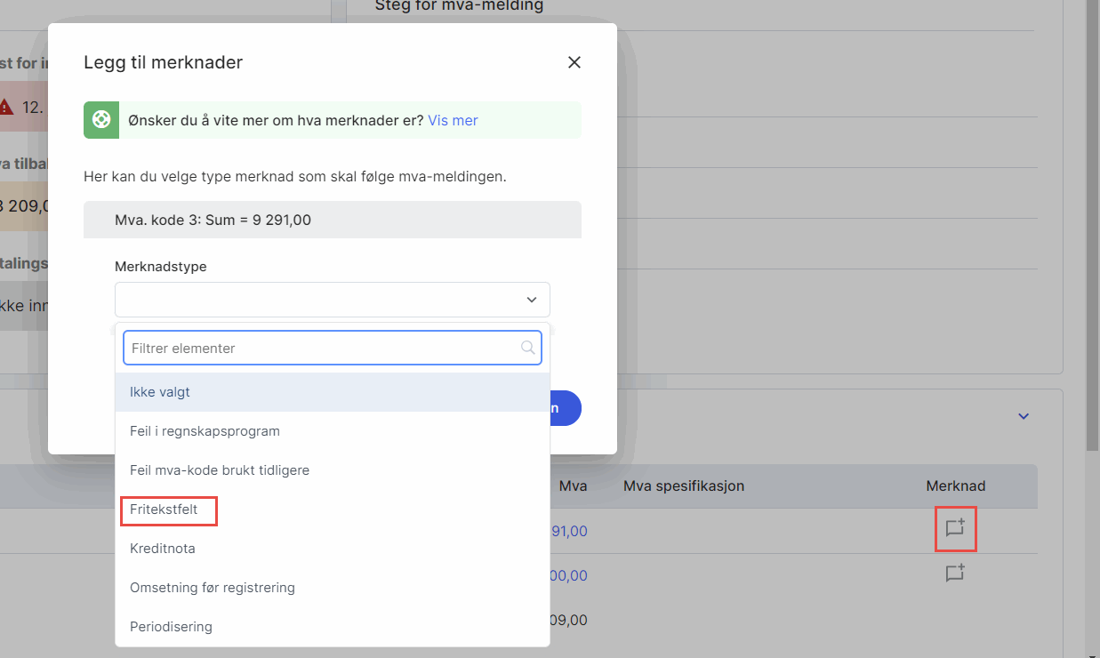Click the magnifier icon in the filter field
This screenshot has height=658, width=1100.
528,348
